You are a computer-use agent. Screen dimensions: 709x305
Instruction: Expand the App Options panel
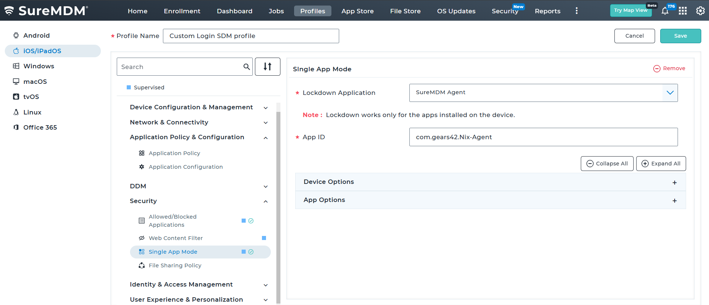(x=490, y=200)
